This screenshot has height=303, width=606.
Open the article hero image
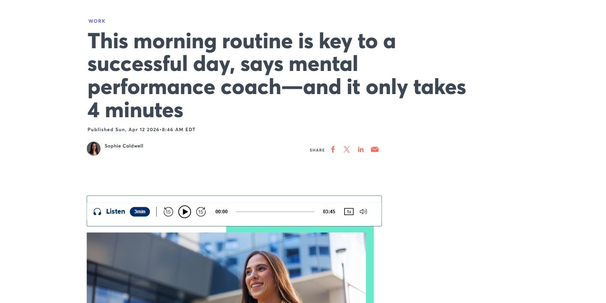click(x=226, y=268)
